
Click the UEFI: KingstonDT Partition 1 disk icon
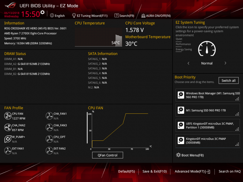pos(181,125)
